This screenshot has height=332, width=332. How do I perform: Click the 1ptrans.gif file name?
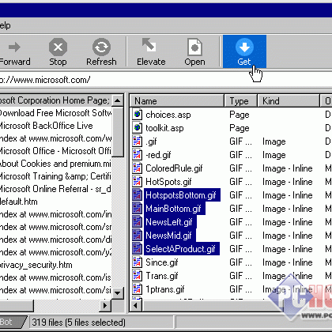[x=165, y=289]
